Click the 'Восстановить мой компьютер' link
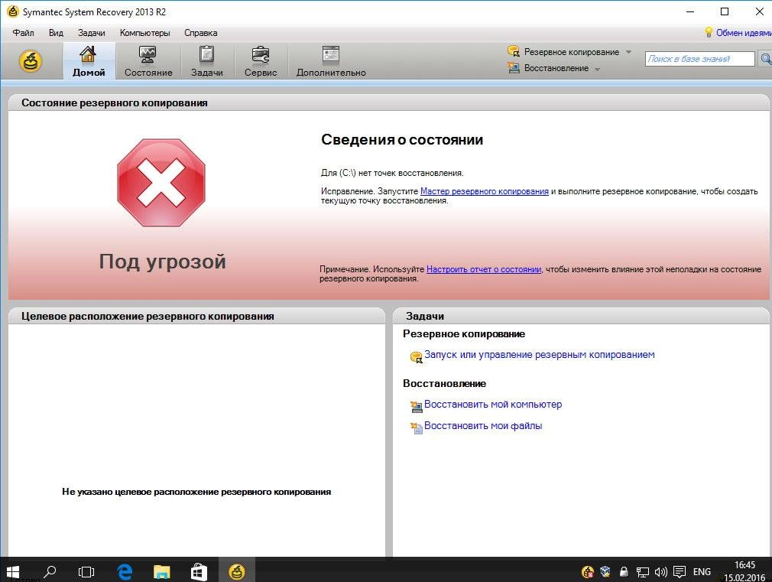Screen dimensions: 772x582 [x=493, y=404]
